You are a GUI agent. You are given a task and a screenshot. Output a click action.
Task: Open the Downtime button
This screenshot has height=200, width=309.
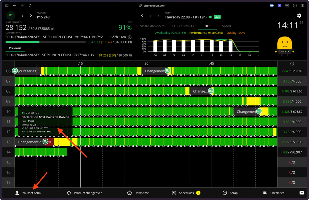pyautogui.click(x=138, y=193)
